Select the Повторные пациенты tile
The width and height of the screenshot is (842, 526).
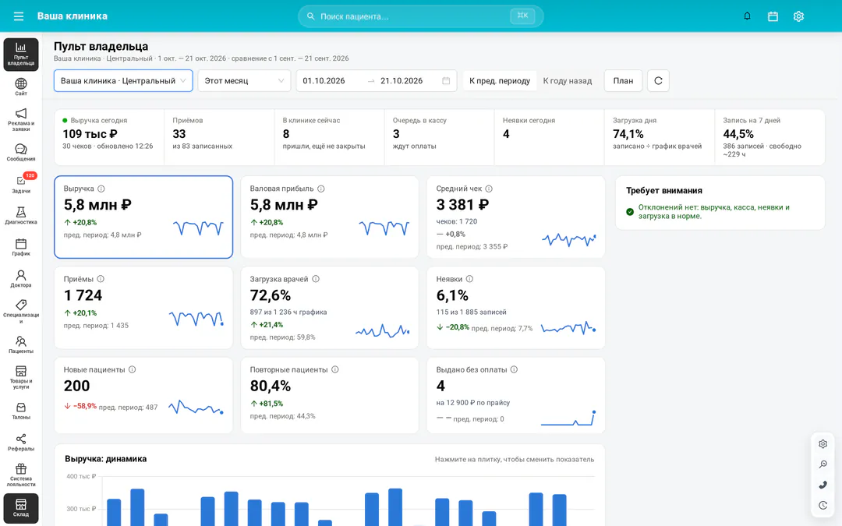pos(330,395)
